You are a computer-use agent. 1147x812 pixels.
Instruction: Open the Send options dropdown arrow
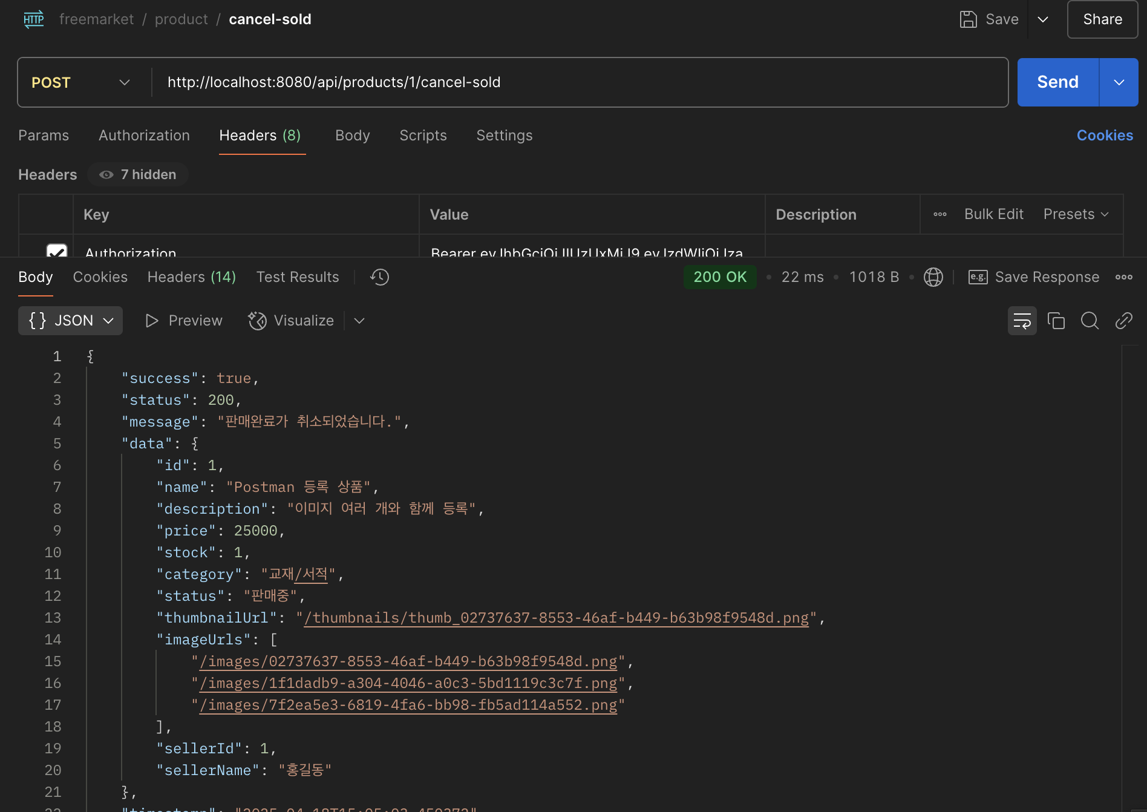(x=1119, y=82)
